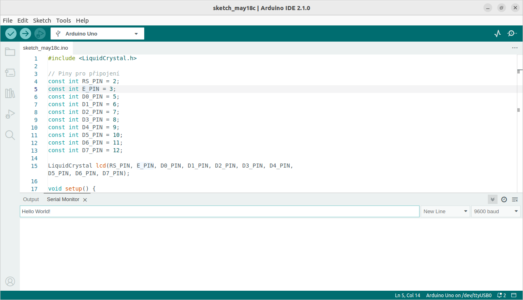This screenshot has height=300, width=523.
Task: Click line 'const int D3_PIN = 8;'
Action: coord(84,120)
